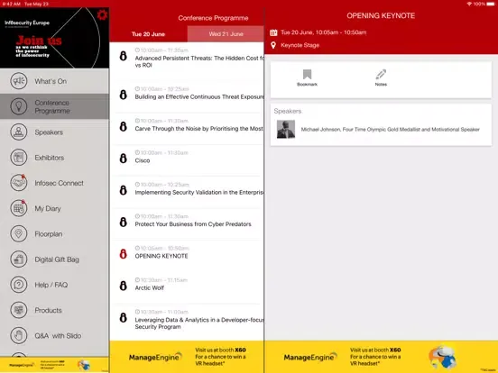Tap the What's On megaphone icon
The height and width of the screenshot is (373, 498).
(x=19, y=81)
